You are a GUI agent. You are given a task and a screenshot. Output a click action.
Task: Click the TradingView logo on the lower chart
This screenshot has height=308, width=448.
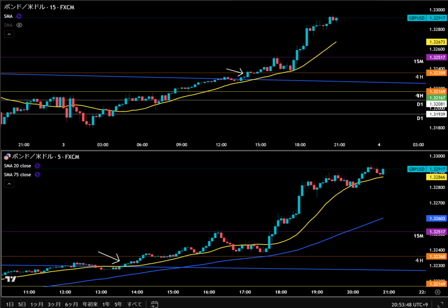[x=11, y=279]
